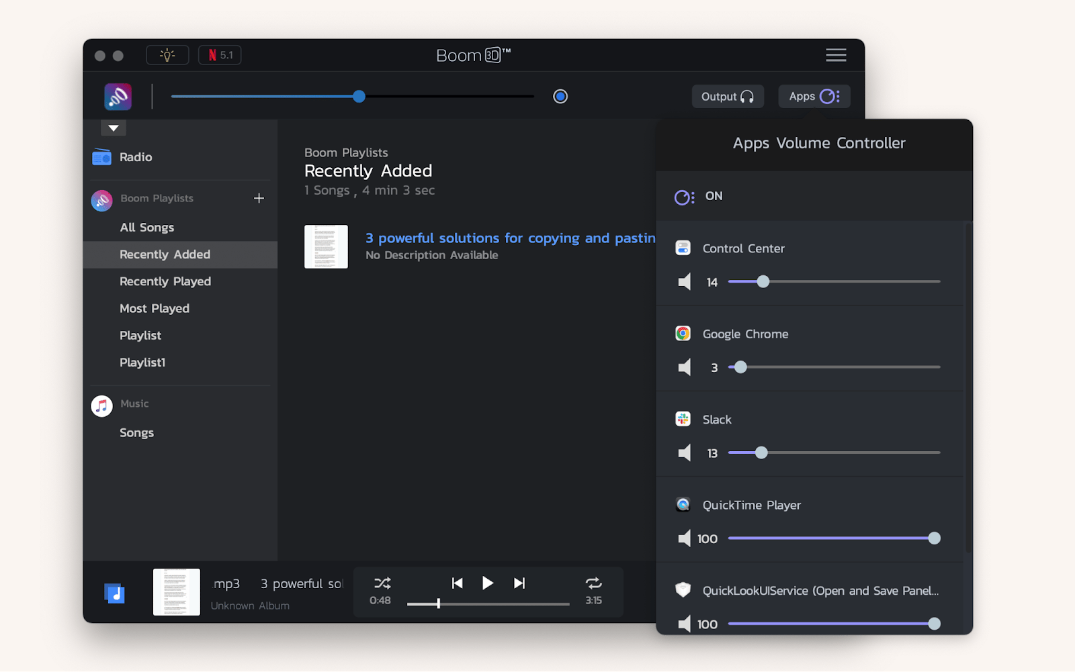Click the 'Unknown Album' label
Viewport: 1075px width, 672px height.
tap(250, 606)
